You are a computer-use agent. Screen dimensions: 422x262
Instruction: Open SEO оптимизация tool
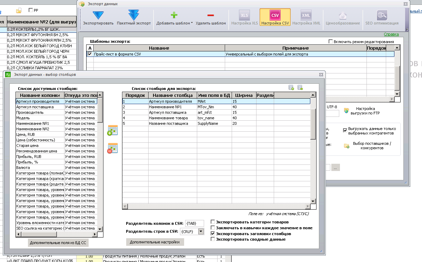point(382,18)
